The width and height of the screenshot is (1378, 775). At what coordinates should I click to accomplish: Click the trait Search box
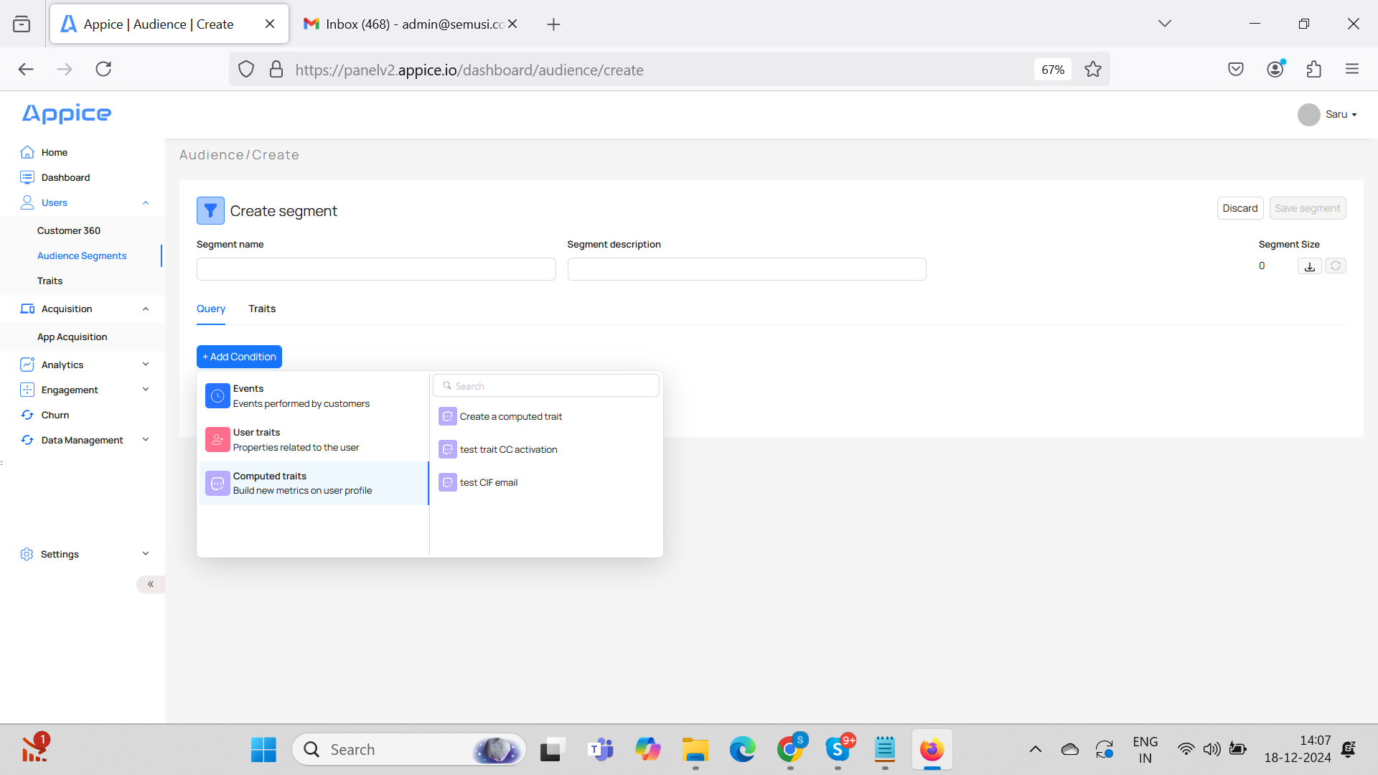546,386
